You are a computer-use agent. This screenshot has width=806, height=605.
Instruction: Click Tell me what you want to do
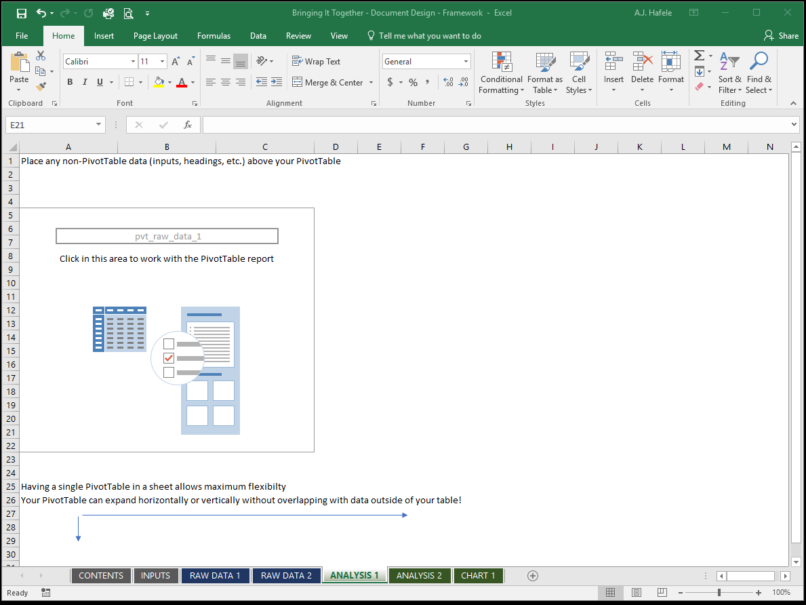pyautogui.click(x=424, y=36)
